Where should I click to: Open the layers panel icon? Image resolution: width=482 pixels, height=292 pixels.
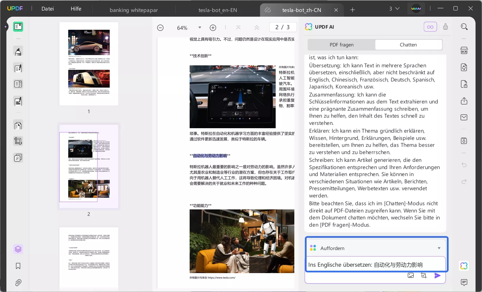pyautogui.click(x=18, y=249)
